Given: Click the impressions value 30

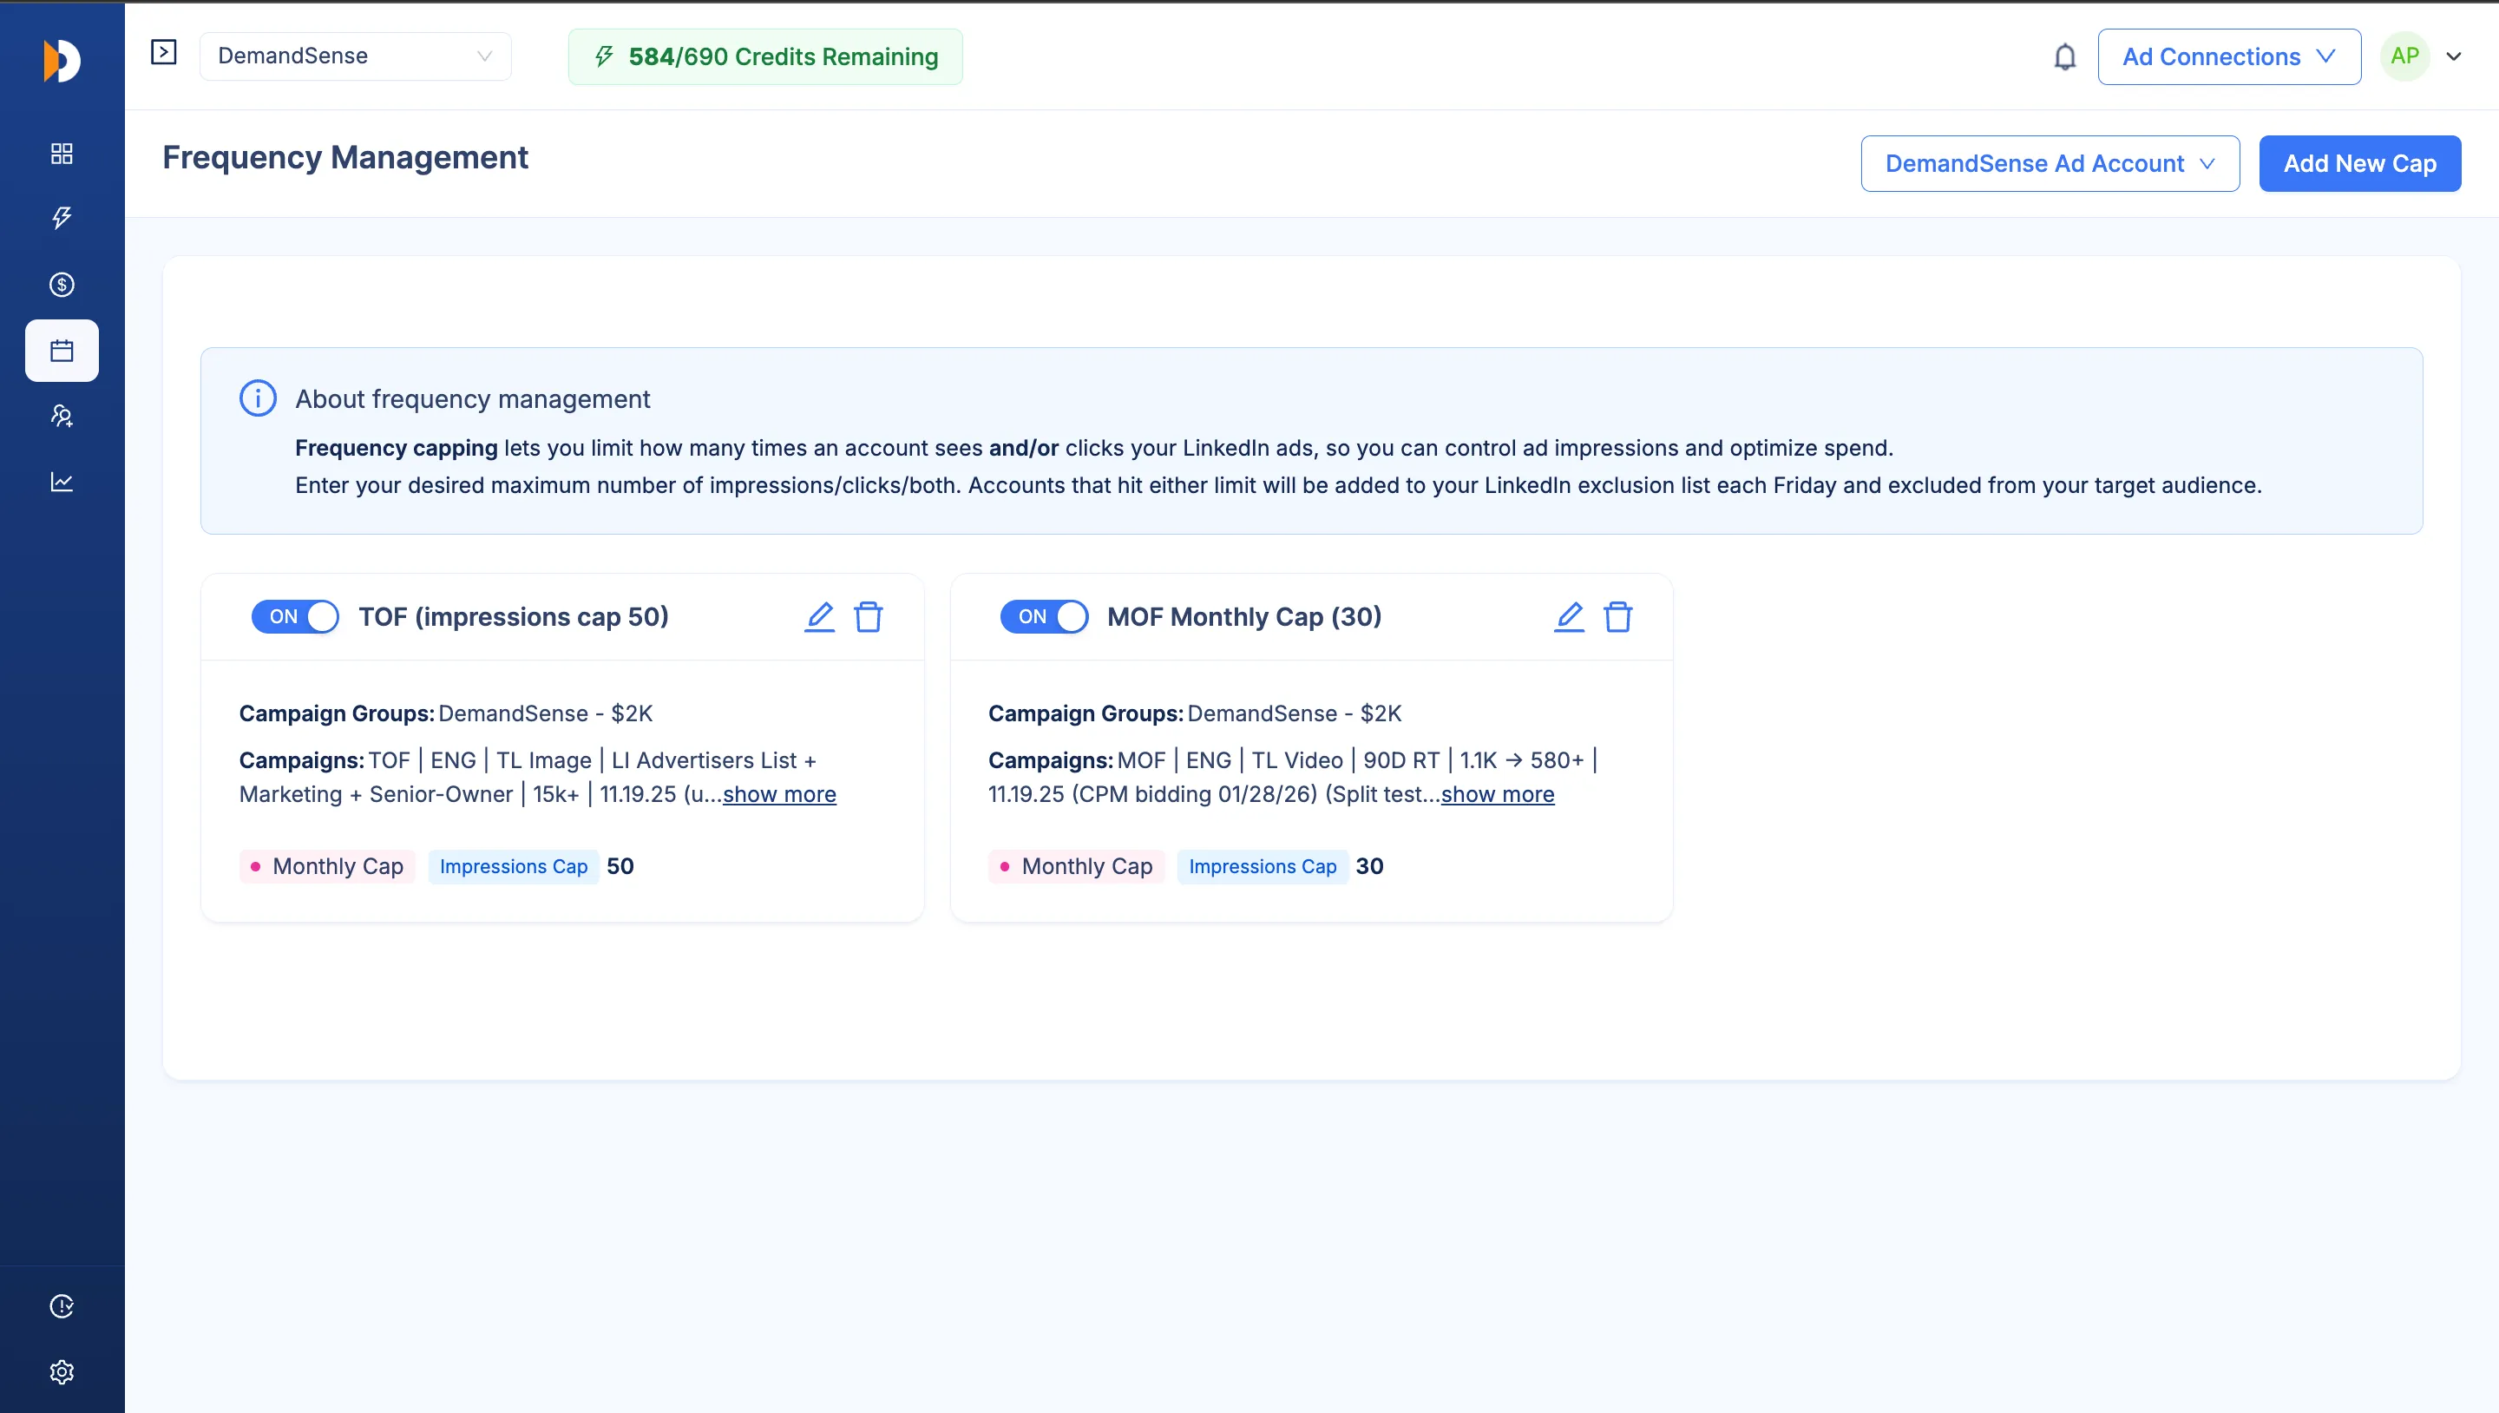Looking at the screenshot, I should [x=1369, y=866].
